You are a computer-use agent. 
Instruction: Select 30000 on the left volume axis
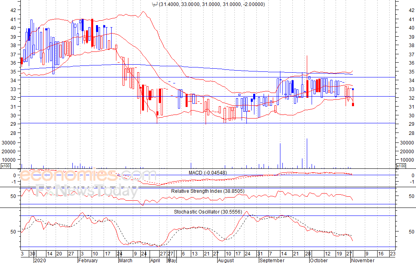[9, 142]
